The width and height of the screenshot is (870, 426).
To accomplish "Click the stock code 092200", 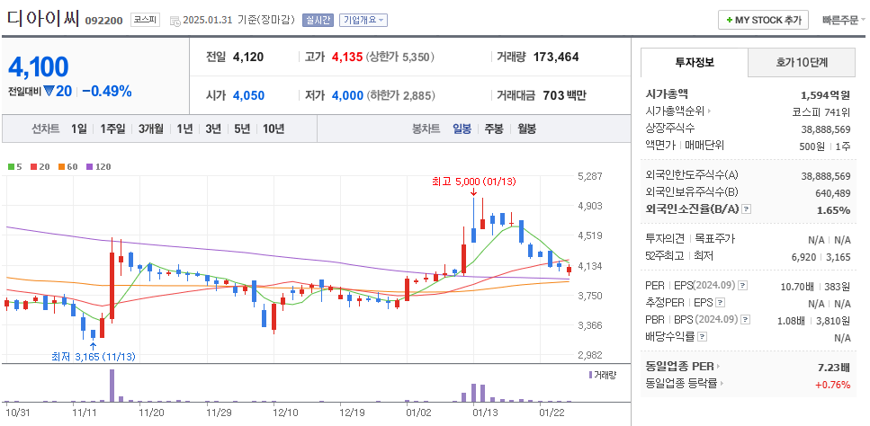I will click(103, 21).
